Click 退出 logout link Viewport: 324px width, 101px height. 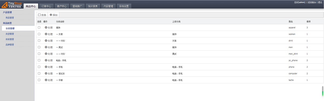click(320, 2)
